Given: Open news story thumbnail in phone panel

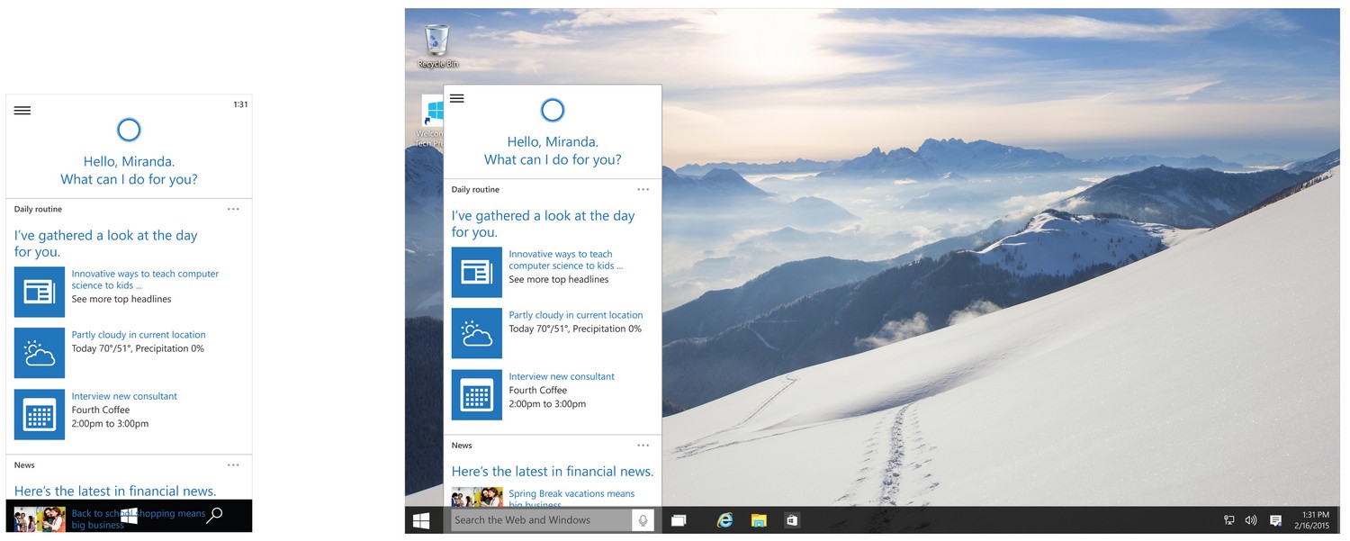Looking at the screenshot, I should (40, 519).
